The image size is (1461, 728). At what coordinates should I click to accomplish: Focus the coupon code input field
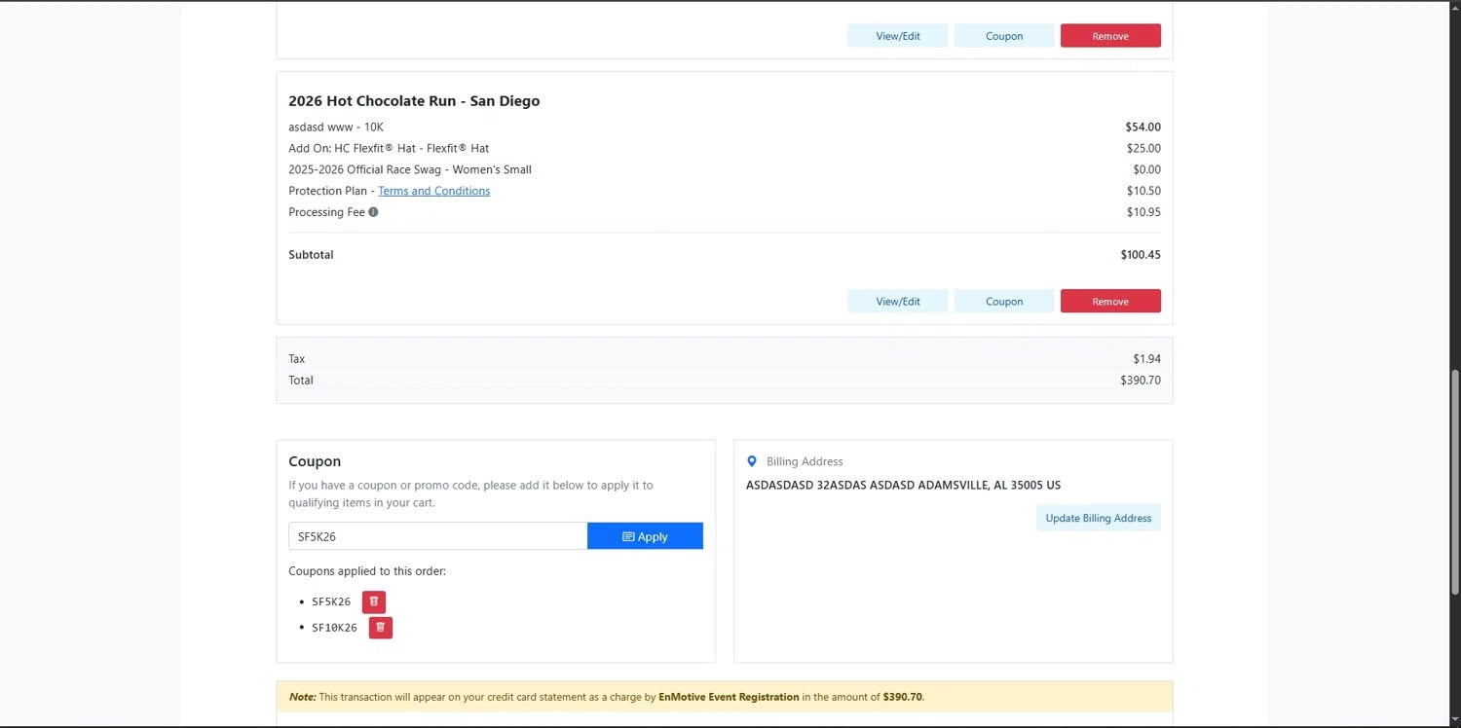pos(438,536)
